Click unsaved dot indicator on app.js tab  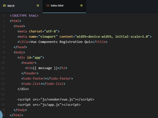point(38,5)
